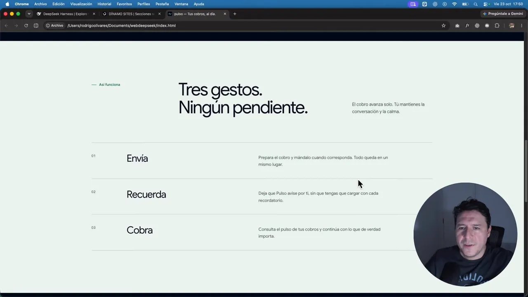Click the play circle menu bar icon
Screen dimensions: 528x297
[445, 4]
